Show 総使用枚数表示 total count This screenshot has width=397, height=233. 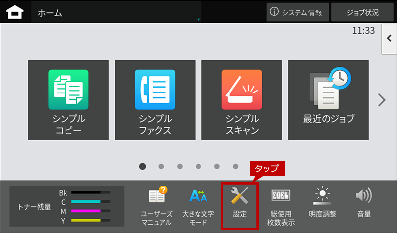click(x=281, y=206)
